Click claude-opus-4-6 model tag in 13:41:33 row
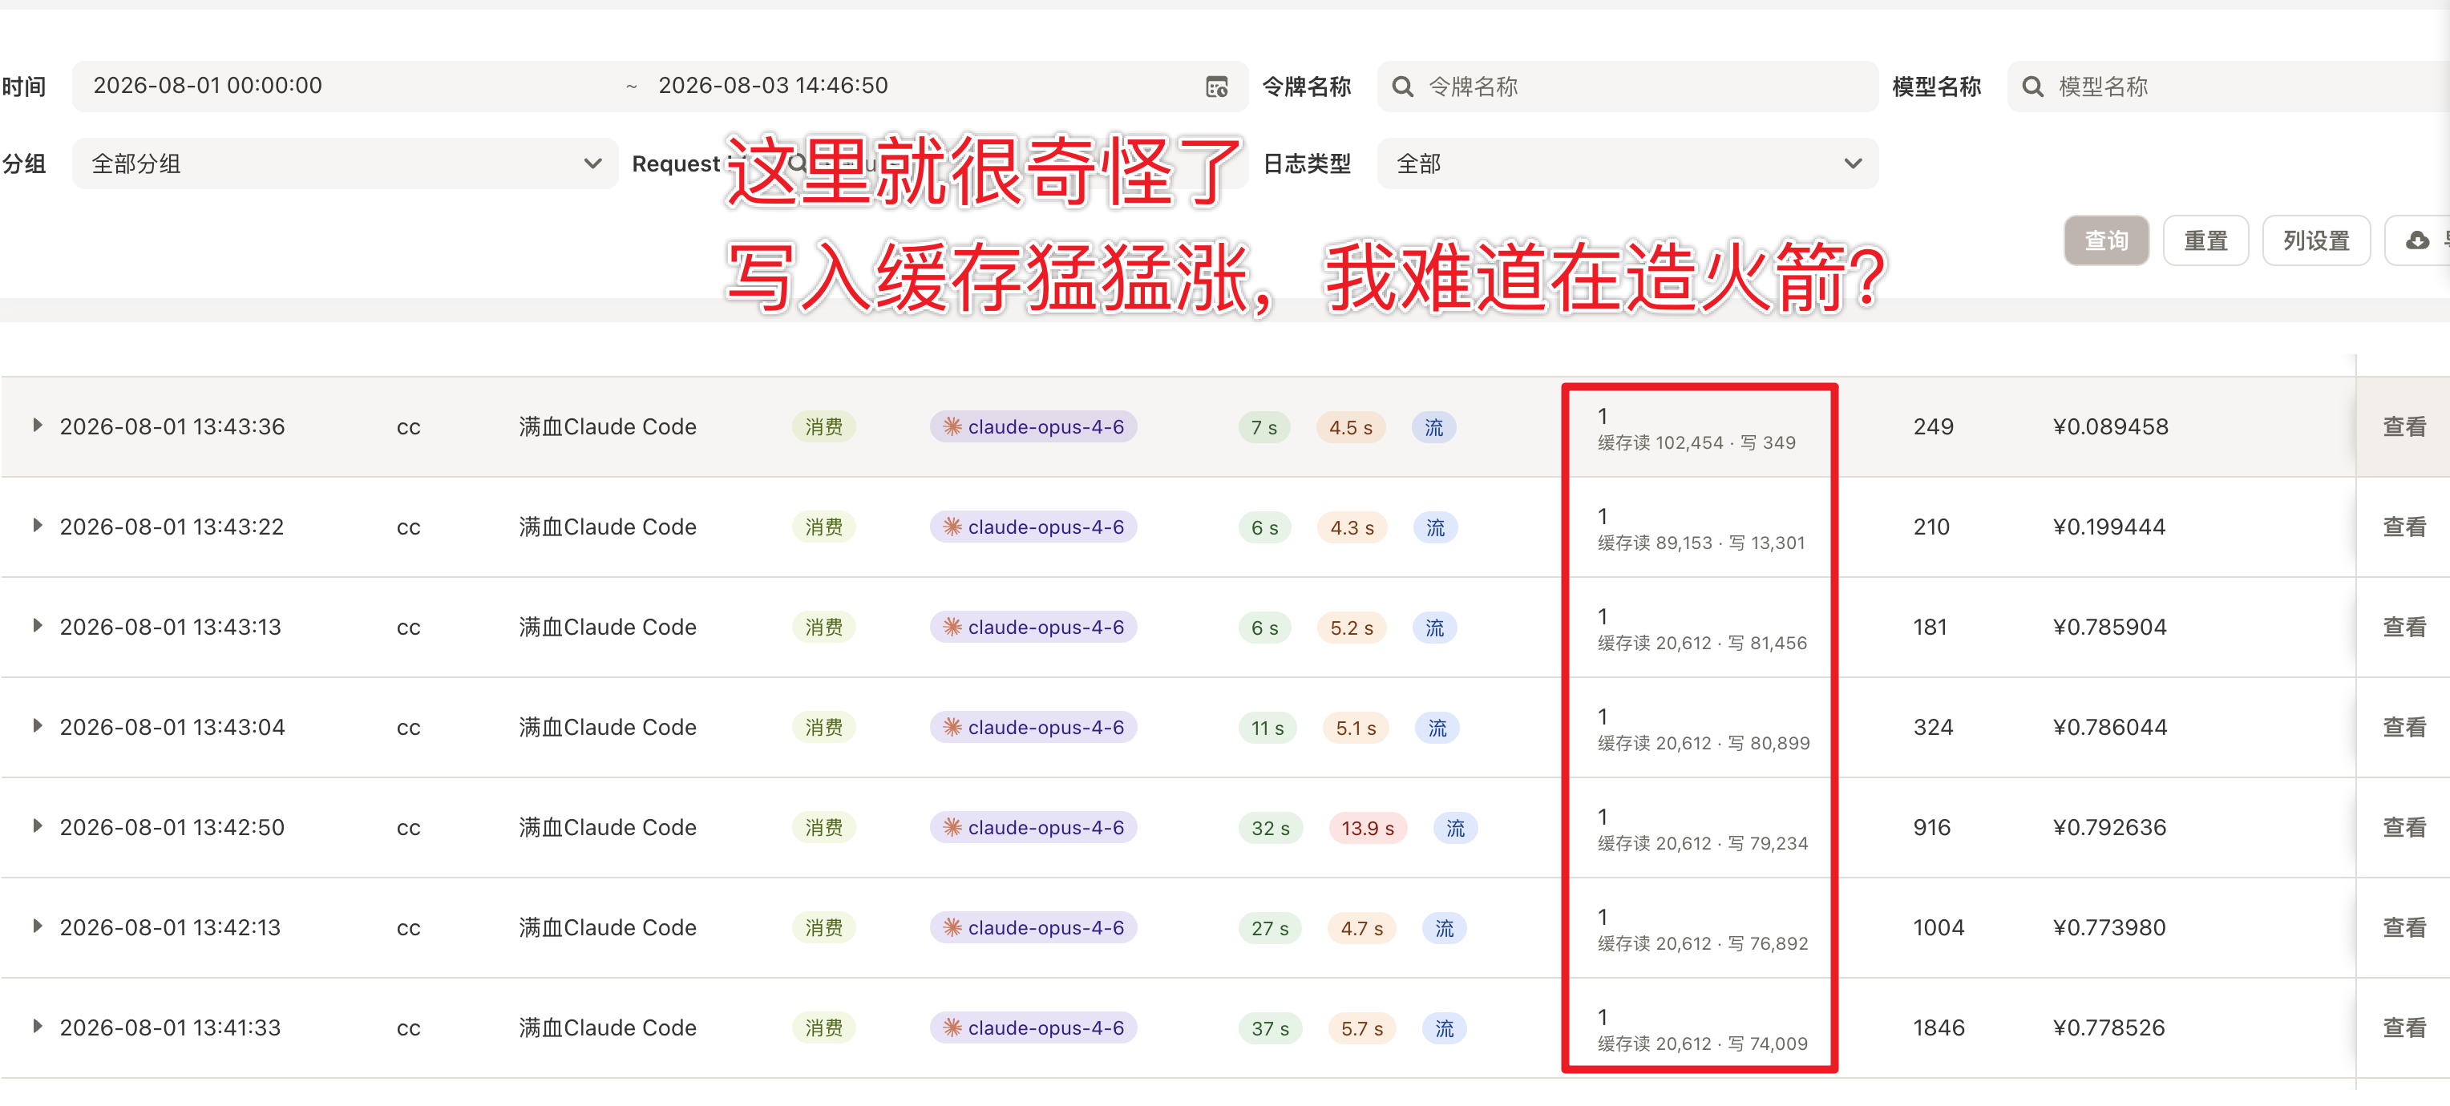 click(1033, 1028)
